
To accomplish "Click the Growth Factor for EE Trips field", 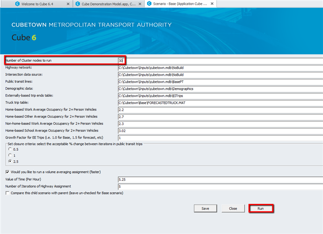I will tap(220, 138).
